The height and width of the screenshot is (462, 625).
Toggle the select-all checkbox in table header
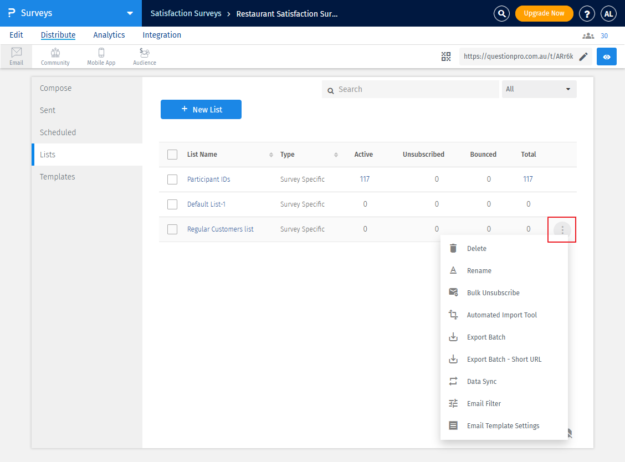172,155
